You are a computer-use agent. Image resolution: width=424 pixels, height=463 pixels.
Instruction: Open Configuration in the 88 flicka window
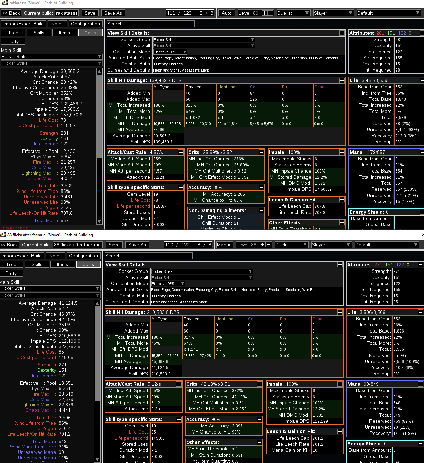pos(84,256)
